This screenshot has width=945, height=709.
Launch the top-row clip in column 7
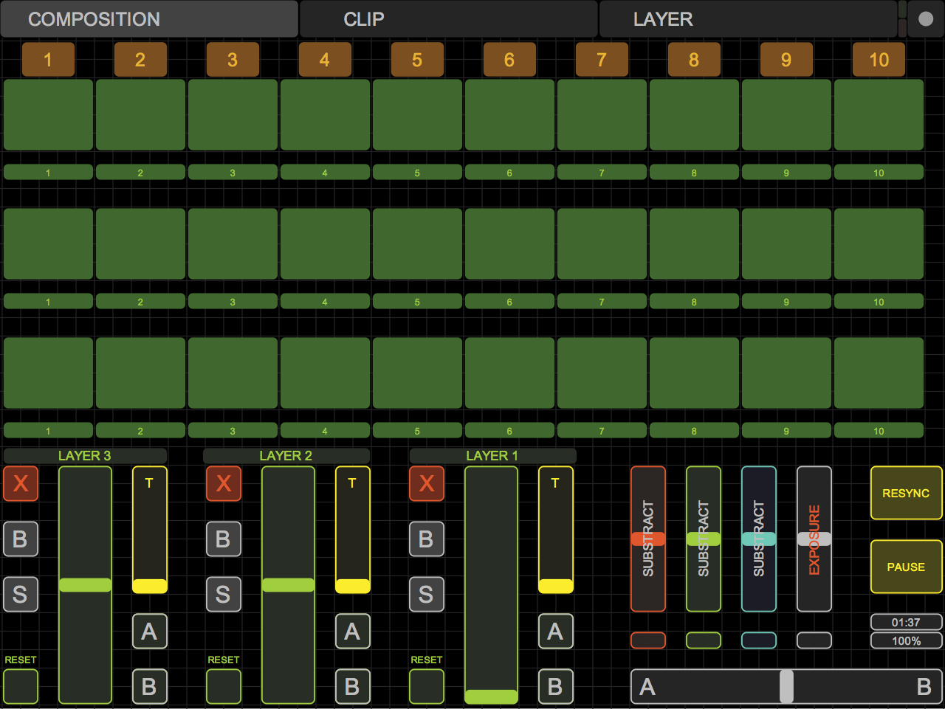602,115
